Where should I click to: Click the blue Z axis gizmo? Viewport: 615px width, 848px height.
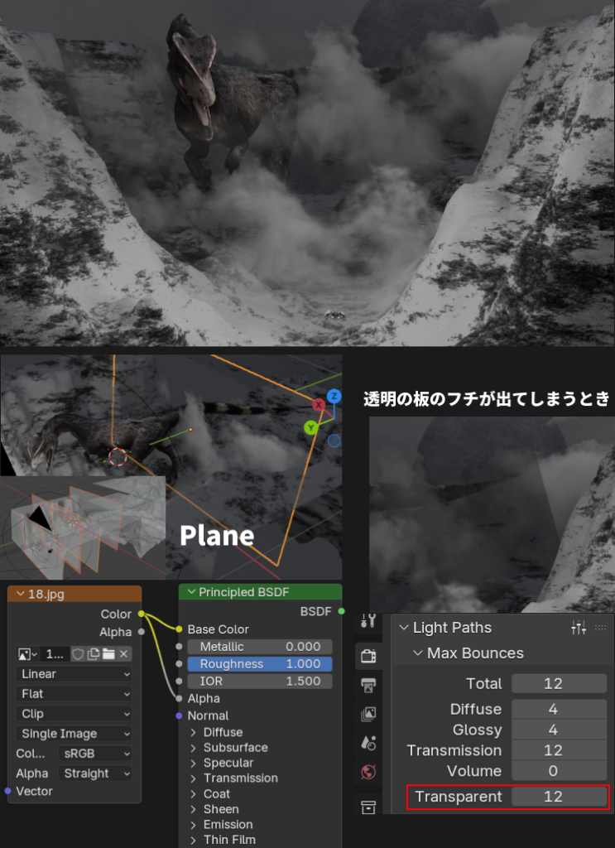point(334,396)
